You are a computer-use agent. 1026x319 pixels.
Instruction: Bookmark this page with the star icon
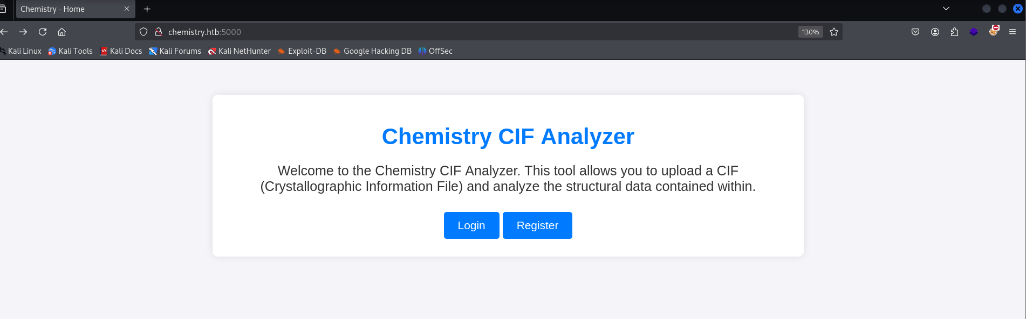834,32
